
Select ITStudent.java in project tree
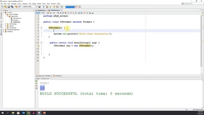point(17,18)
